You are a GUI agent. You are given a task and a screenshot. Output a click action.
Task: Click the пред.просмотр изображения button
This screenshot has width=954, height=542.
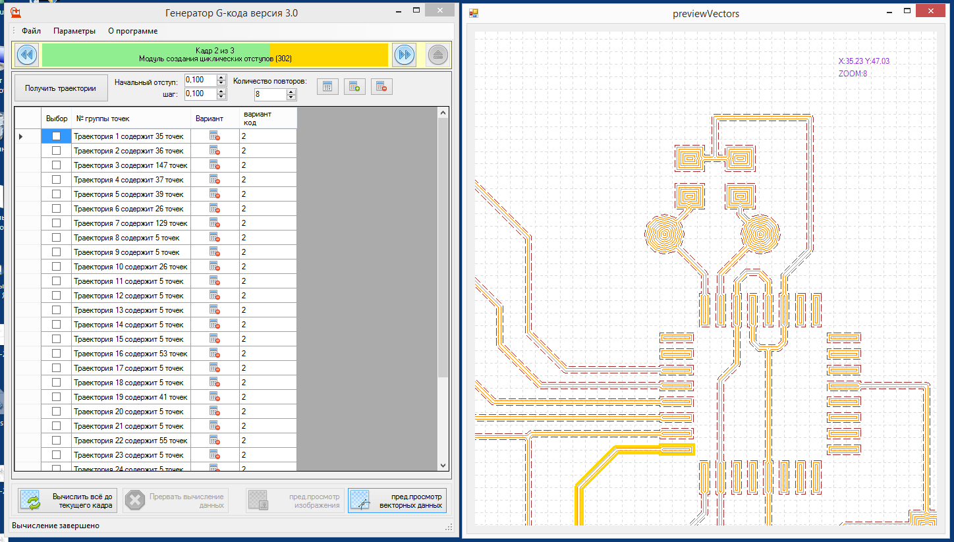click(295, 501)
